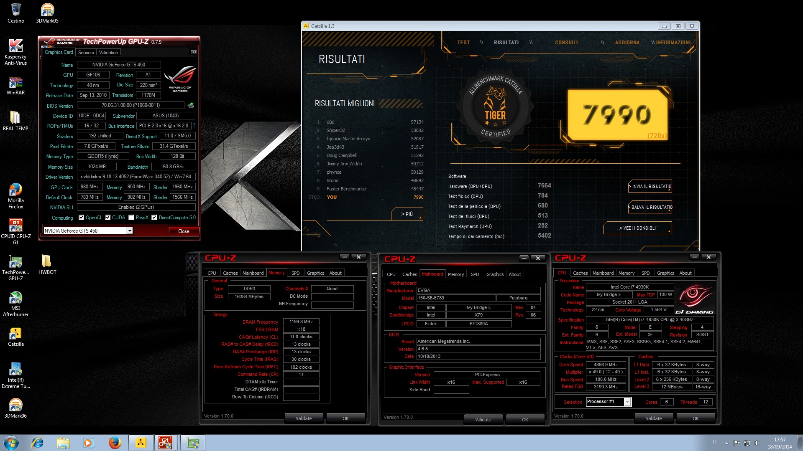The width and height of the screenshot is (803, 451).
Task: Switch to the Validation tab in GPU-Z
Action: click(x=108, y=52)
